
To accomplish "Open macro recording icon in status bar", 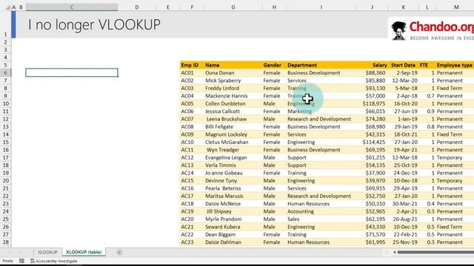I will (21, 261).
